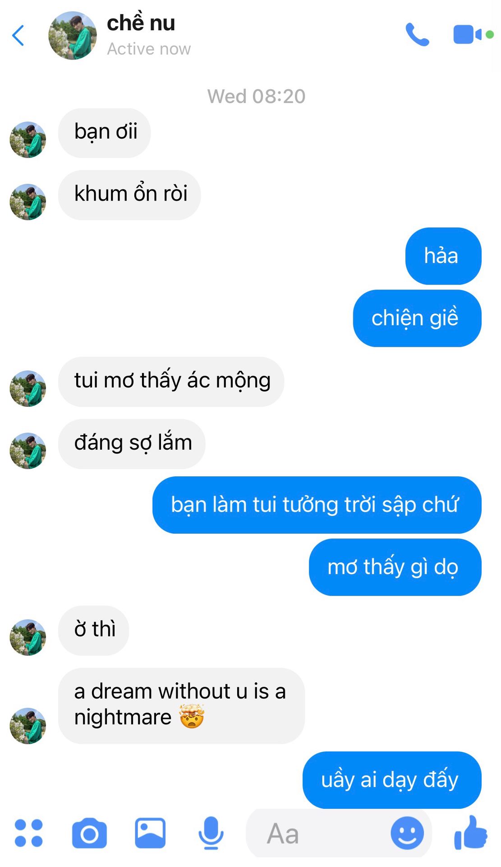501x867 pixels.
Task: Select the "khum ổn ròi" message
Action: (x=129, y=195)
